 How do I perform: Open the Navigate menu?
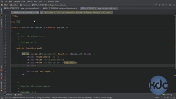click(17, 1)
